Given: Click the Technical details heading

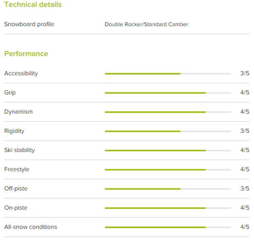Looking at the screenshot, I should [x=33, y=5].
